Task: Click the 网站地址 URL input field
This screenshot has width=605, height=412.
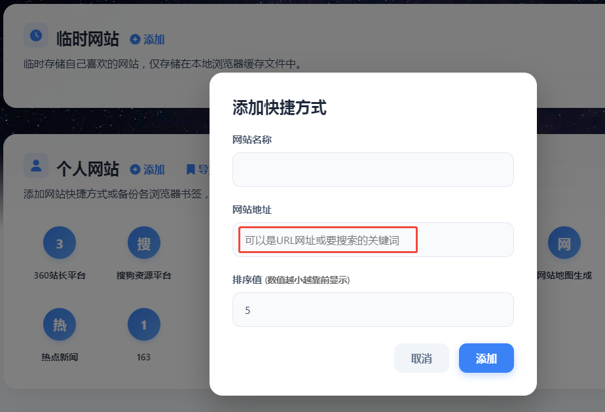Action: click(373, 240)
